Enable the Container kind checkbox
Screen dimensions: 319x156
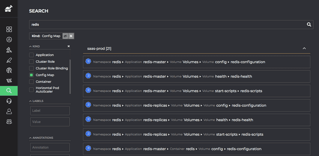click(31, 82)
